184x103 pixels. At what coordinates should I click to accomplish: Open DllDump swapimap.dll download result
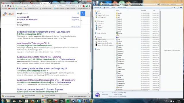click(x=39, y=57)
